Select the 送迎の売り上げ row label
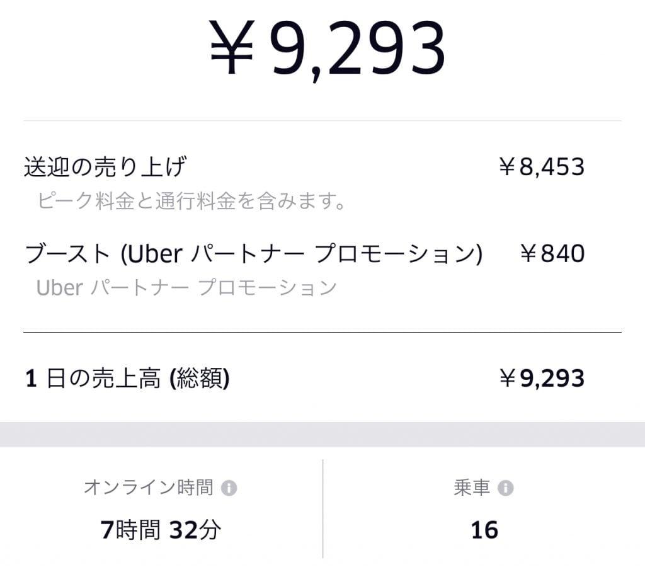Image resolution: width=645 pixels, height=567 pixels. coord(105,168)
